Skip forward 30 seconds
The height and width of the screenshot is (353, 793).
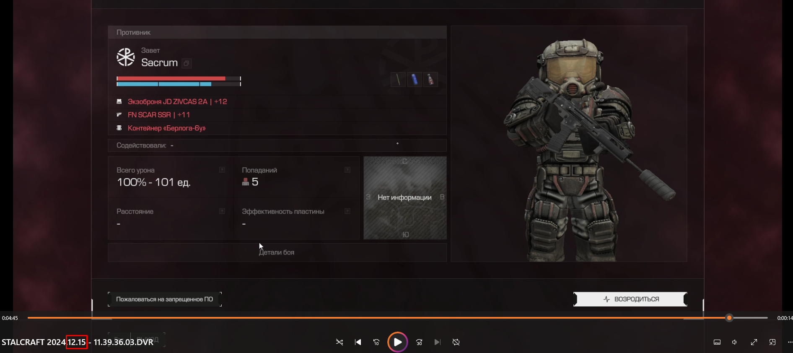419,342
